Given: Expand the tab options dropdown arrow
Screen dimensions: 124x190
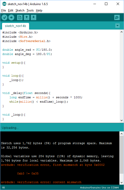Looking at the screenshot, I should 117,25.
